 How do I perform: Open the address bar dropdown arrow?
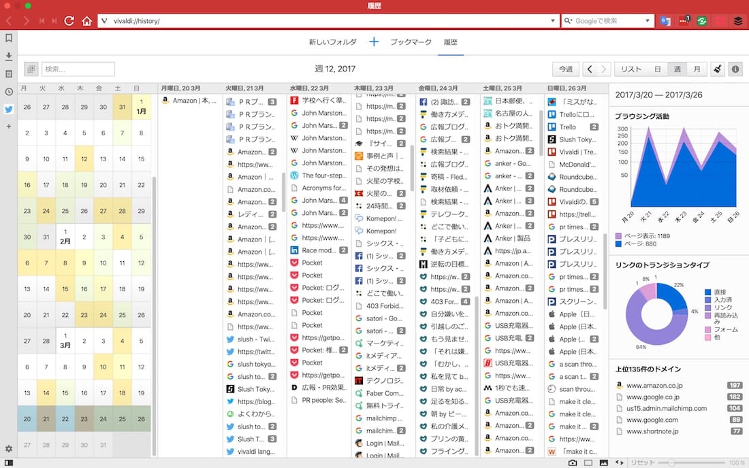click(553, 21)
